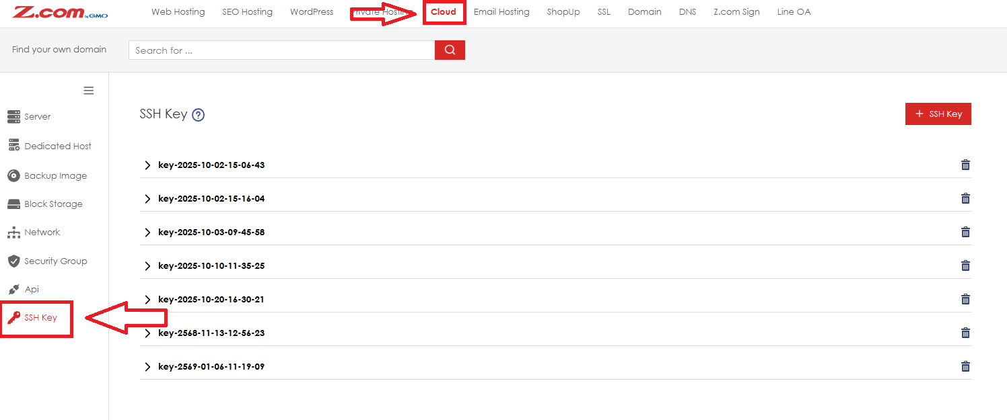Expand key-2569-01-06-11-19-09 chevron
The image size is (1007, 420).
pyautogui.click(x=147, y=367)
